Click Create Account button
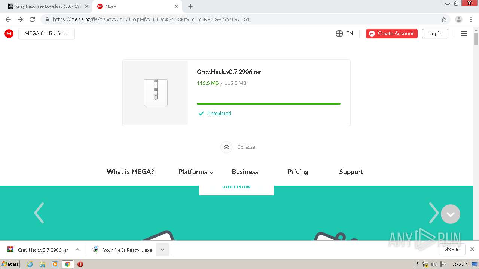 [x=391, y=34]
